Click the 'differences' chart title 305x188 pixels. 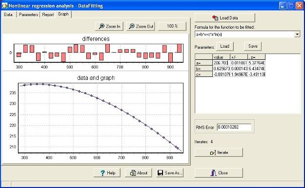tap(96, 39)
